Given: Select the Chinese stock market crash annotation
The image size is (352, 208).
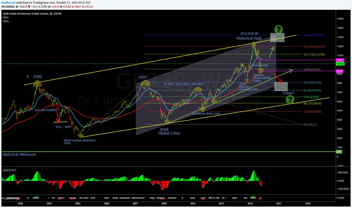Looking at the screenshot, I should tap(262, 78).
